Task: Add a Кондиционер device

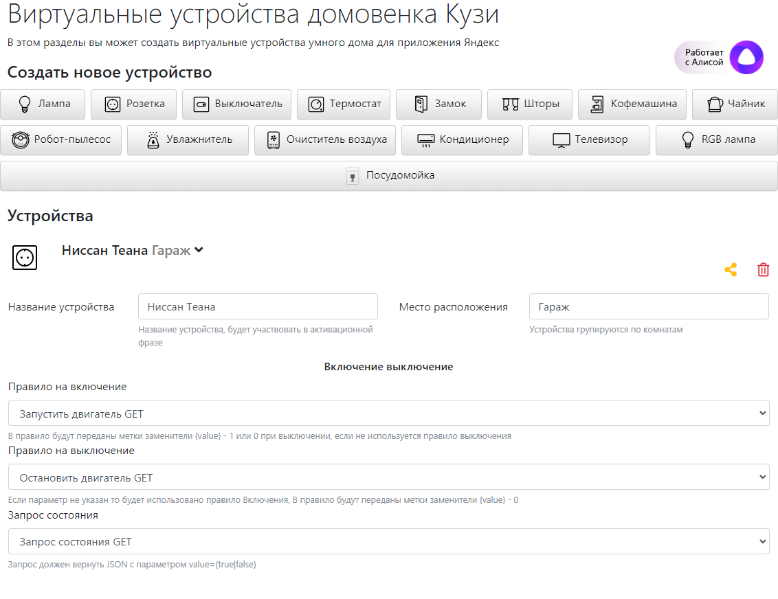Action: pyautogui.click(x=462, y=140)
